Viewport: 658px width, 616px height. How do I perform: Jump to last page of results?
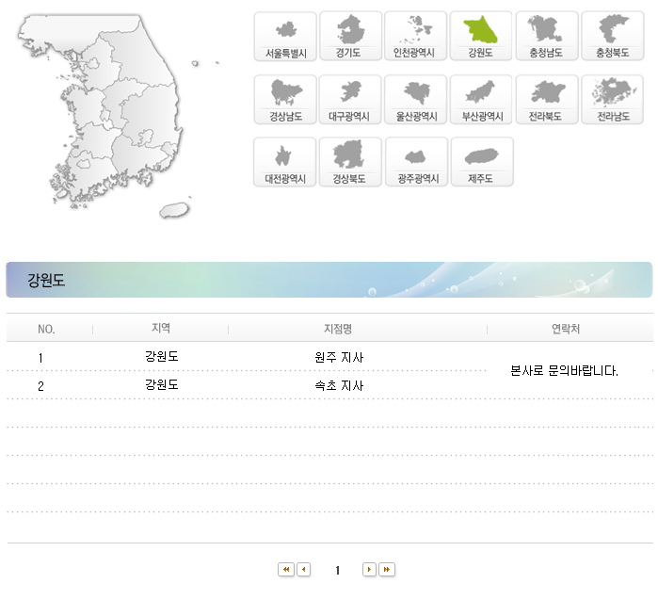[387, 570]
